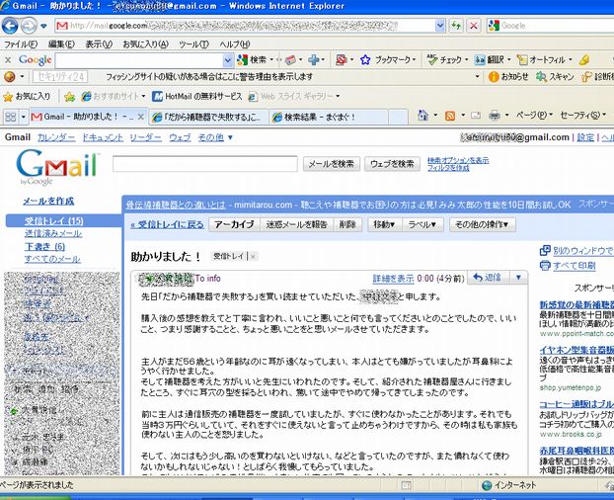Click the 翻訳 translate tool
Screen dimensions: 614x500
point(489,60)
